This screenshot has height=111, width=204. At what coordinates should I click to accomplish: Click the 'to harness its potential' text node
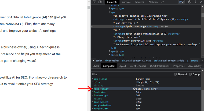click(x=157, y=45)
